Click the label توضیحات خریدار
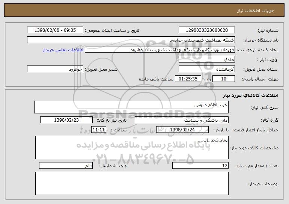Screen dimensions: 289x204 (263, 184)
